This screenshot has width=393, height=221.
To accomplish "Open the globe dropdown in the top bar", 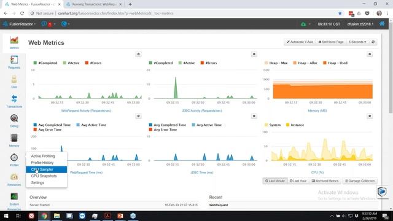I will (66, 24).
